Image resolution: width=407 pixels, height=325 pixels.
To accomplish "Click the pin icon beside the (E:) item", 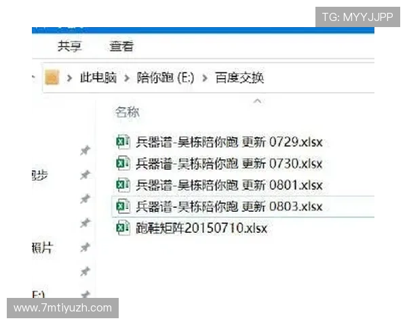I will click(85, 295).
